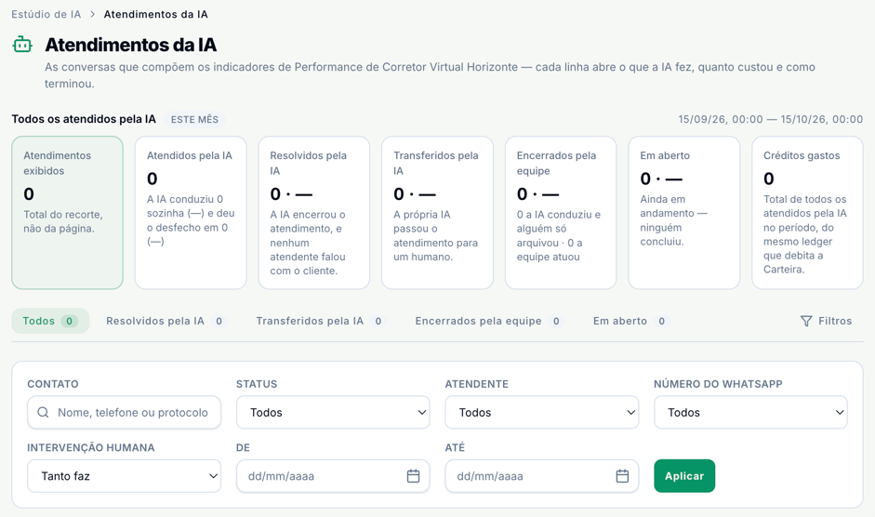Select the Créditos gastos card
The image size is (875, 517).
[807, 213]
